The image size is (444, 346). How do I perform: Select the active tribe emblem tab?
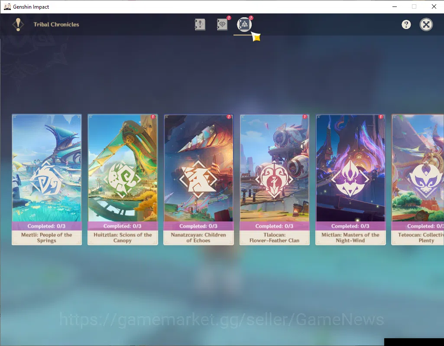(x=244, y=24)
